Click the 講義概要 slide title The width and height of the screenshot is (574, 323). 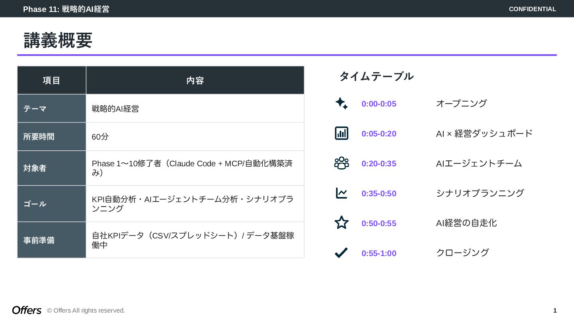58,41
